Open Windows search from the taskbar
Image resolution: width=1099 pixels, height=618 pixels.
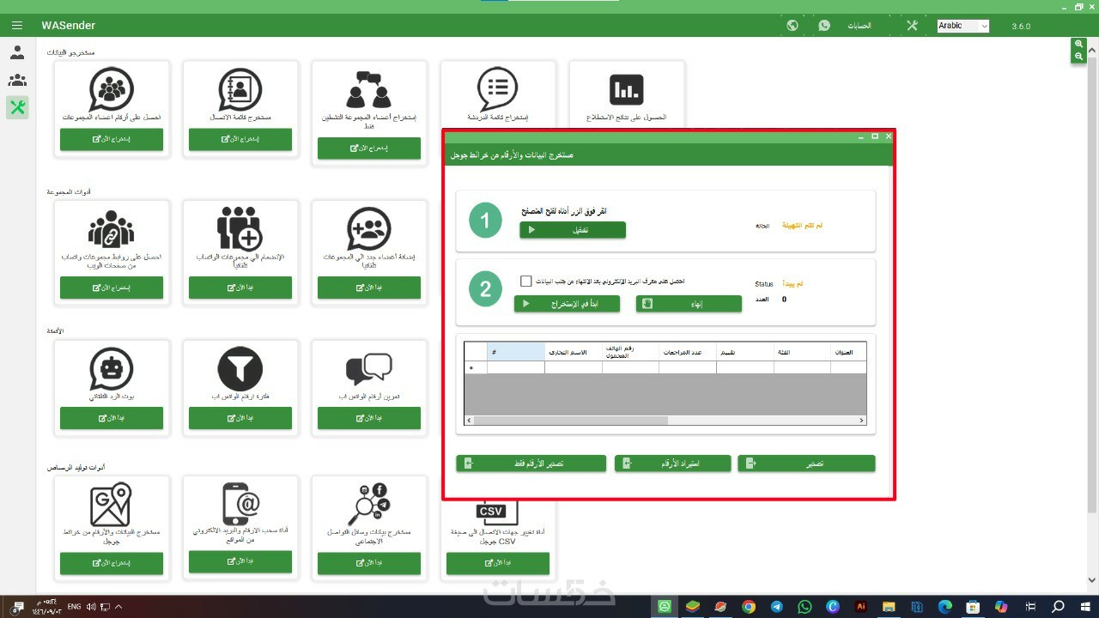click(x=1058, y=607)
